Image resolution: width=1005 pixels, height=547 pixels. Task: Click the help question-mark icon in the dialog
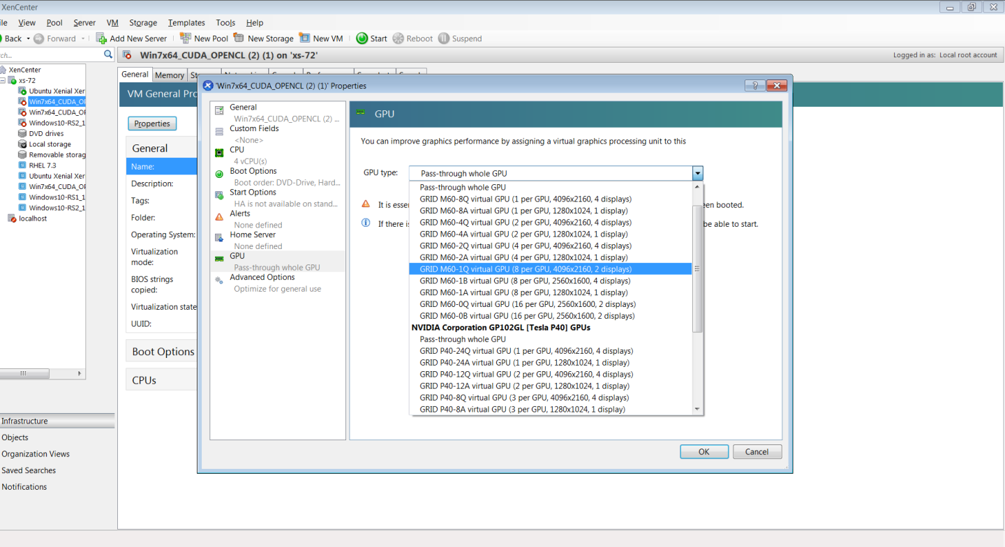click(x=754, y=85)
